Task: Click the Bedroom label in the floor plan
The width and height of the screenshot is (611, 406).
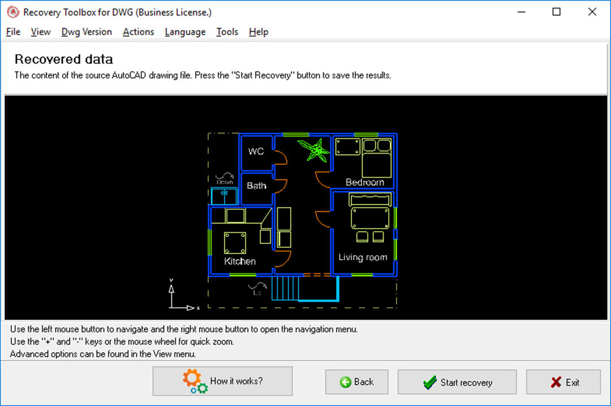Action: coord(365,182)
